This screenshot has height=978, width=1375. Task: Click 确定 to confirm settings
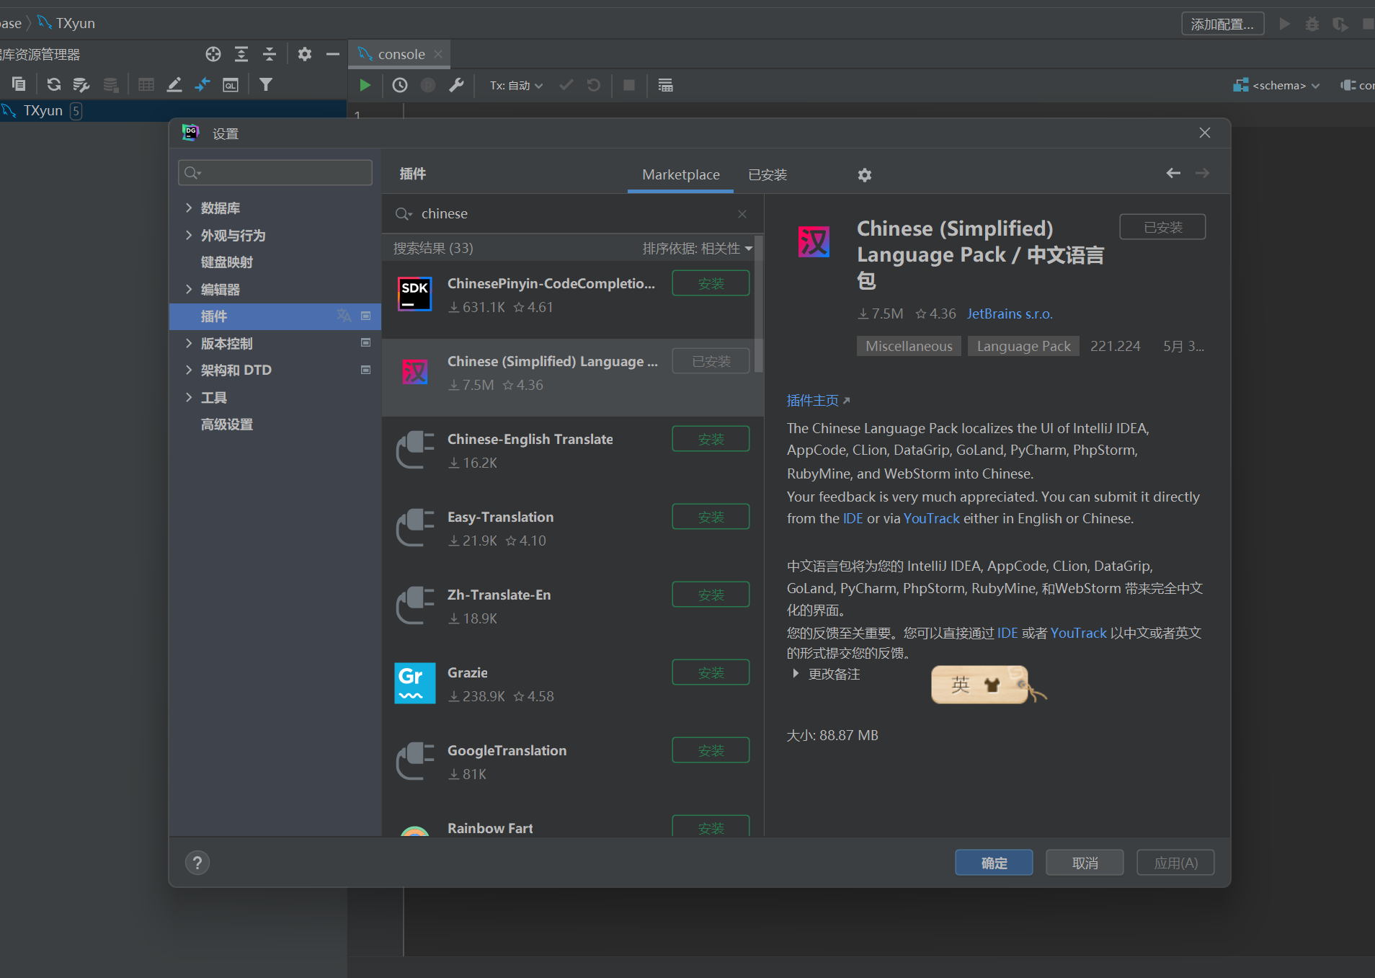click(x=994, y=863)
